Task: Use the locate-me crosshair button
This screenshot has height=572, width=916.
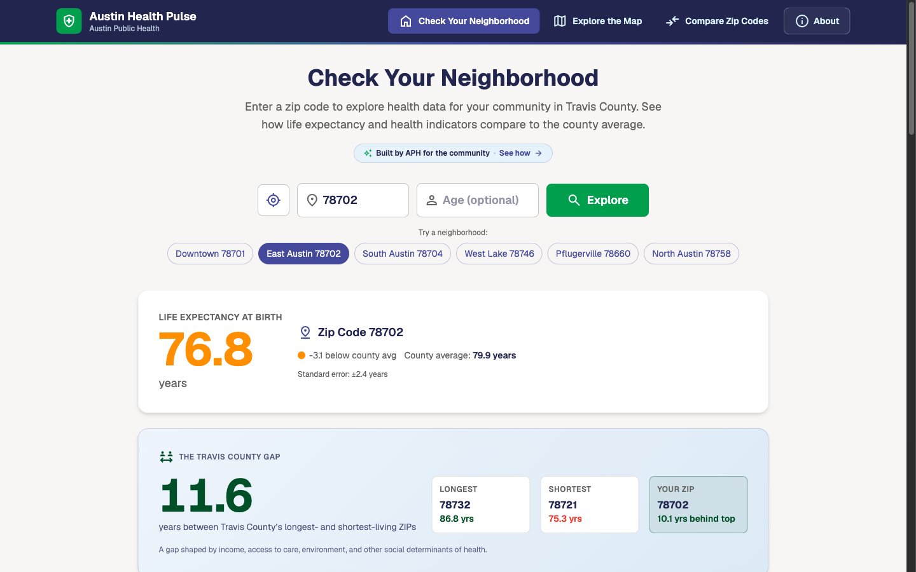Action: (274, 200)
